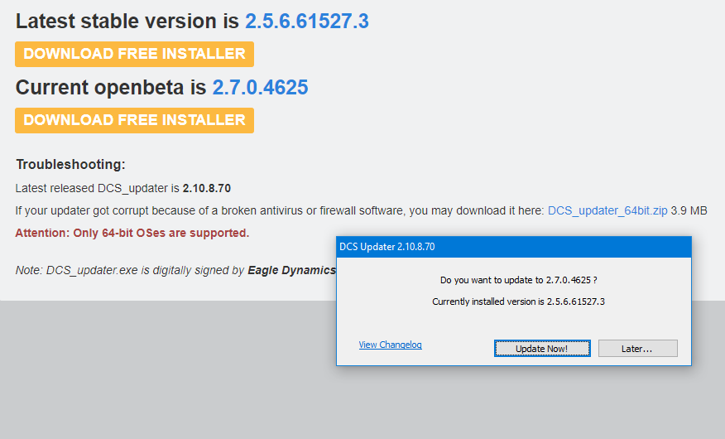This screenshot has width=725, height=439.
Task: Download the DCS_updater_64bit.zip file
Action: tap(607, 210)
